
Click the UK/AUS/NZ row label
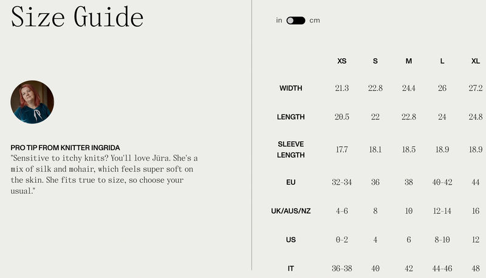point(291,211)
